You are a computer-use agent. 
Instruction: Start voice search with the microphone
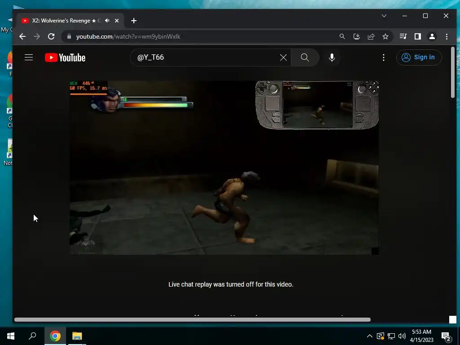[332, 57]
